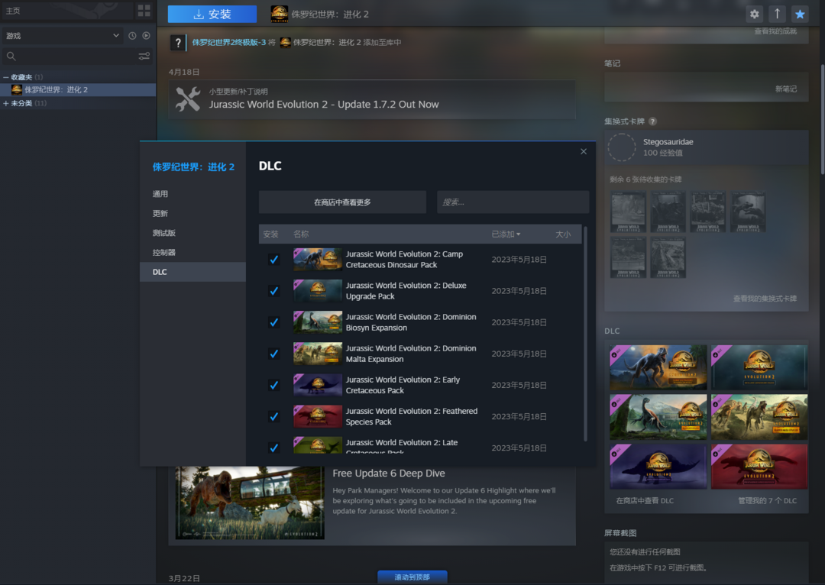Click 在商店中查看更多 button
This screenshot has height=585, width=825.
pyautogui.click(x=342, y=202)
